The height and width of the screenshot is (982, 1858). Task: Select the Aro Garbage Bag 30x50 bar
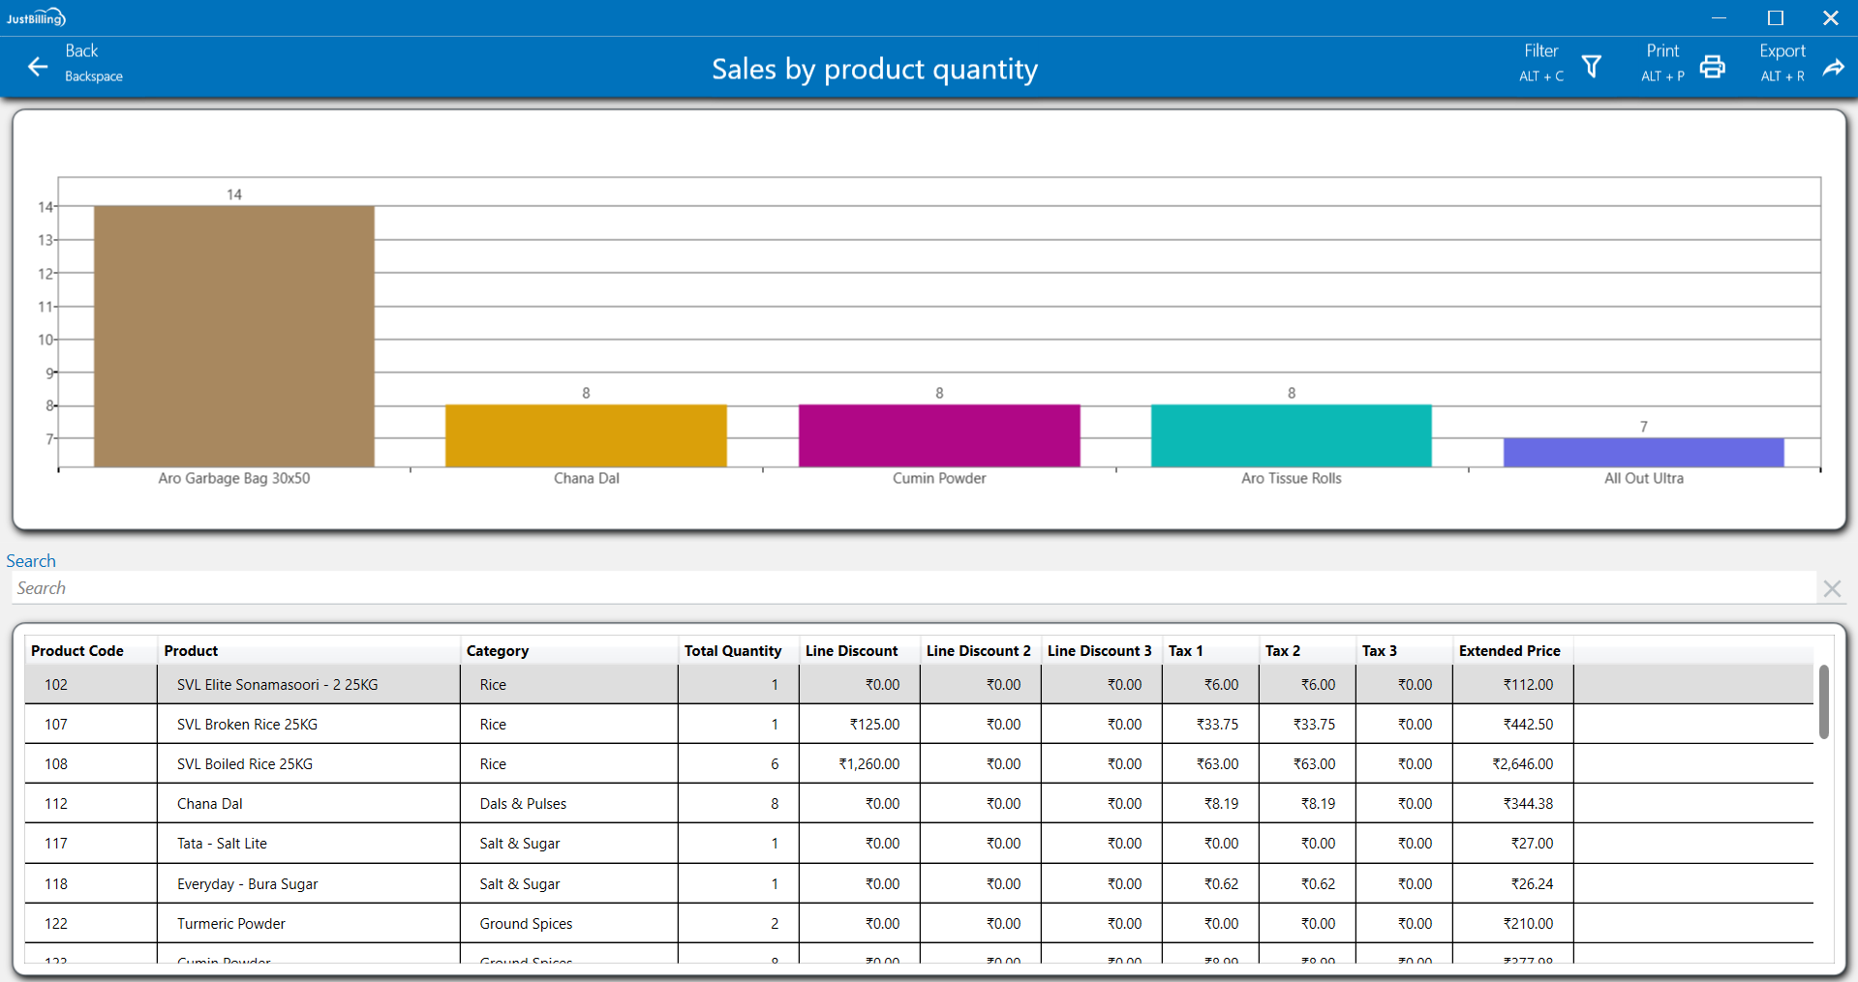tap(234, 337)
